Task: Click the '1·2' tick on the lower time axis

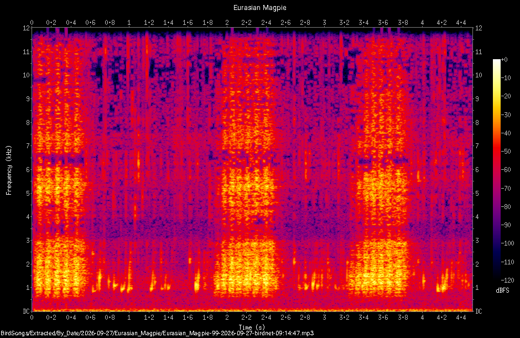Action: tap(149, 318)
